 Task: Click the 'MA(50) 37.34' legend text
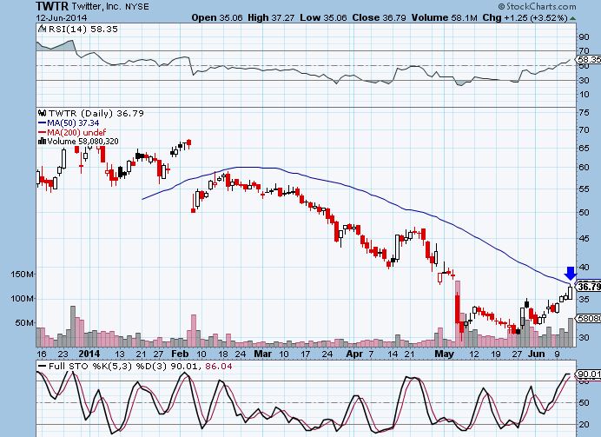(73, 123)
